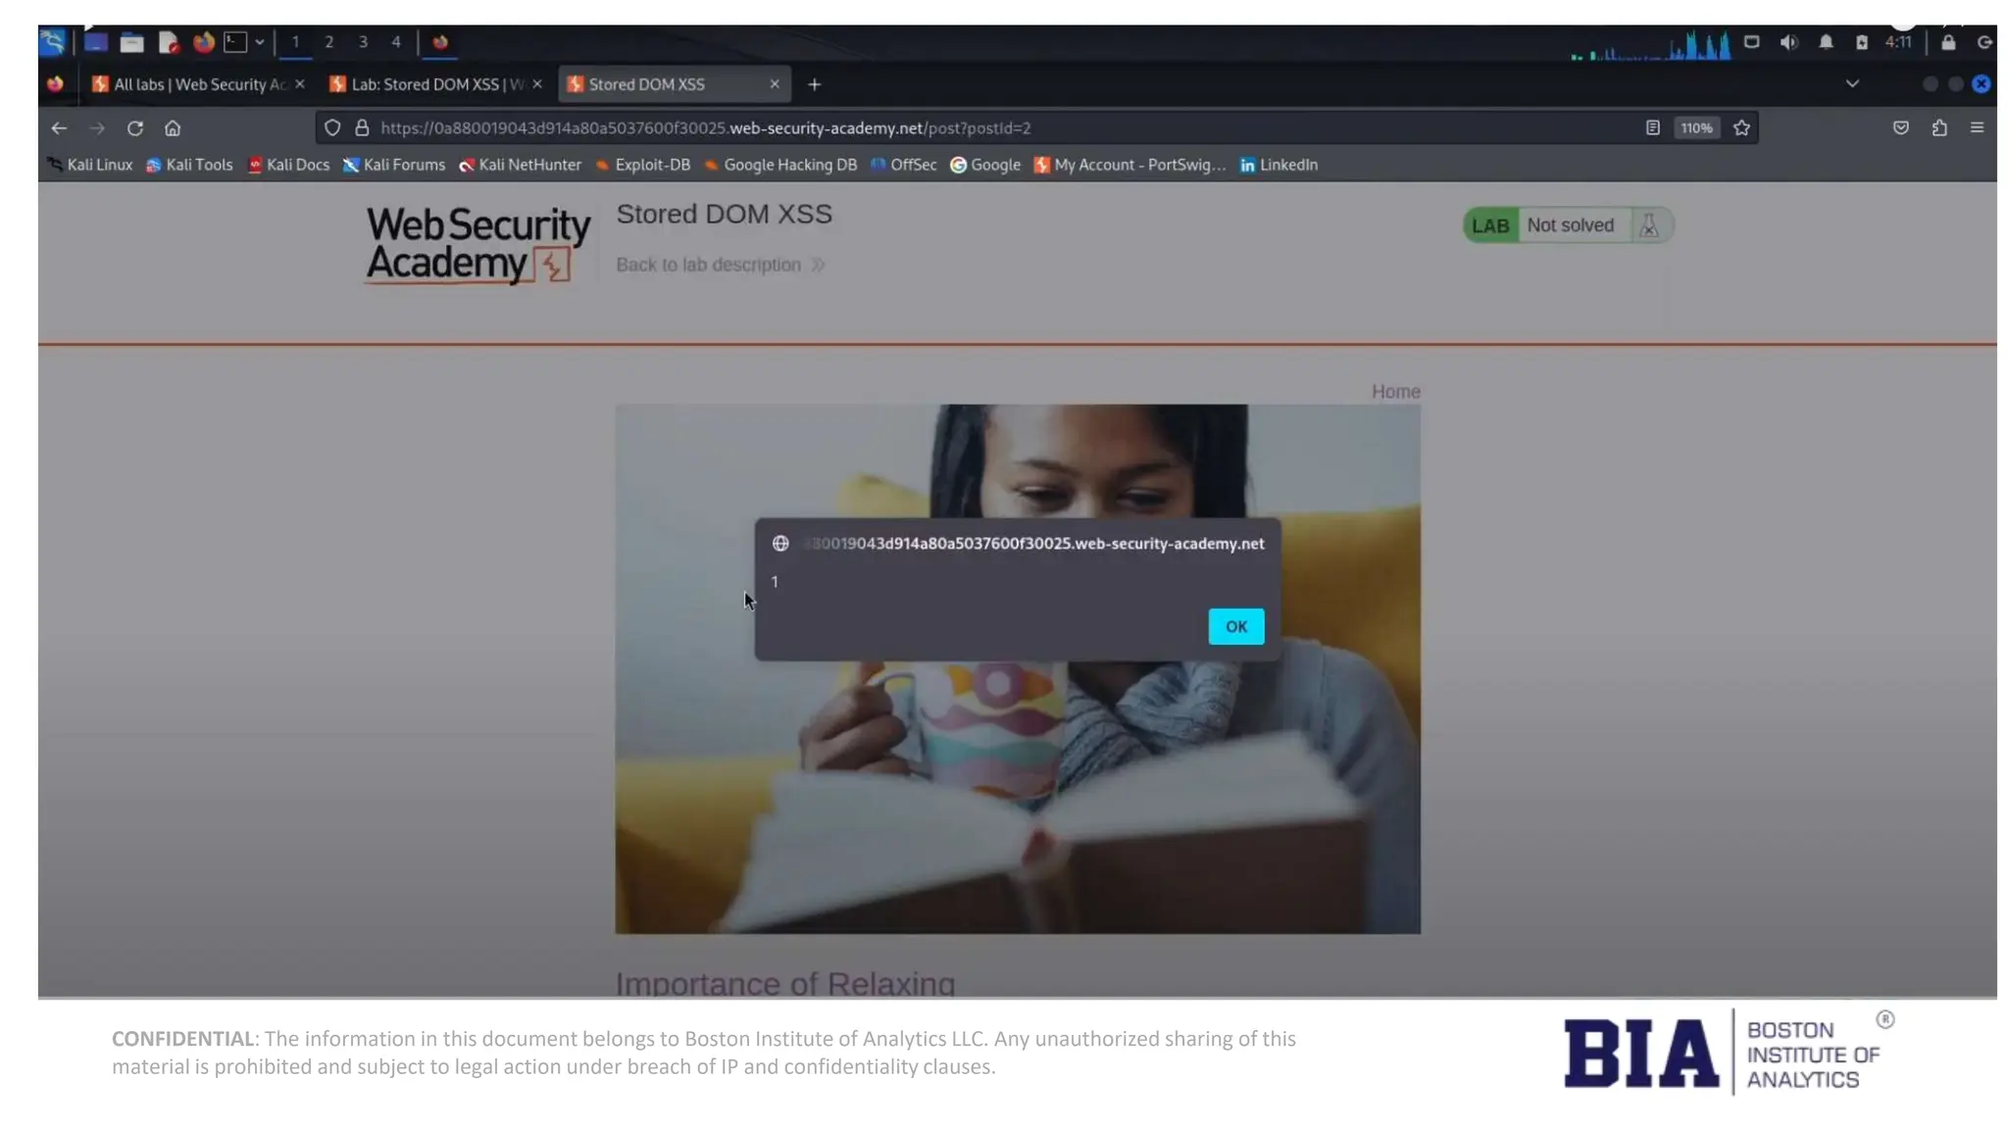Expand the list all tabs chevron
The height and width of the screenshot is (1129, 2008).
[x=1852, y=84]
